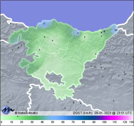The width and height of the screenshot is (134, 126).
Task: Pick the light blue color at 50 on scale
Action: pos(52,118)
